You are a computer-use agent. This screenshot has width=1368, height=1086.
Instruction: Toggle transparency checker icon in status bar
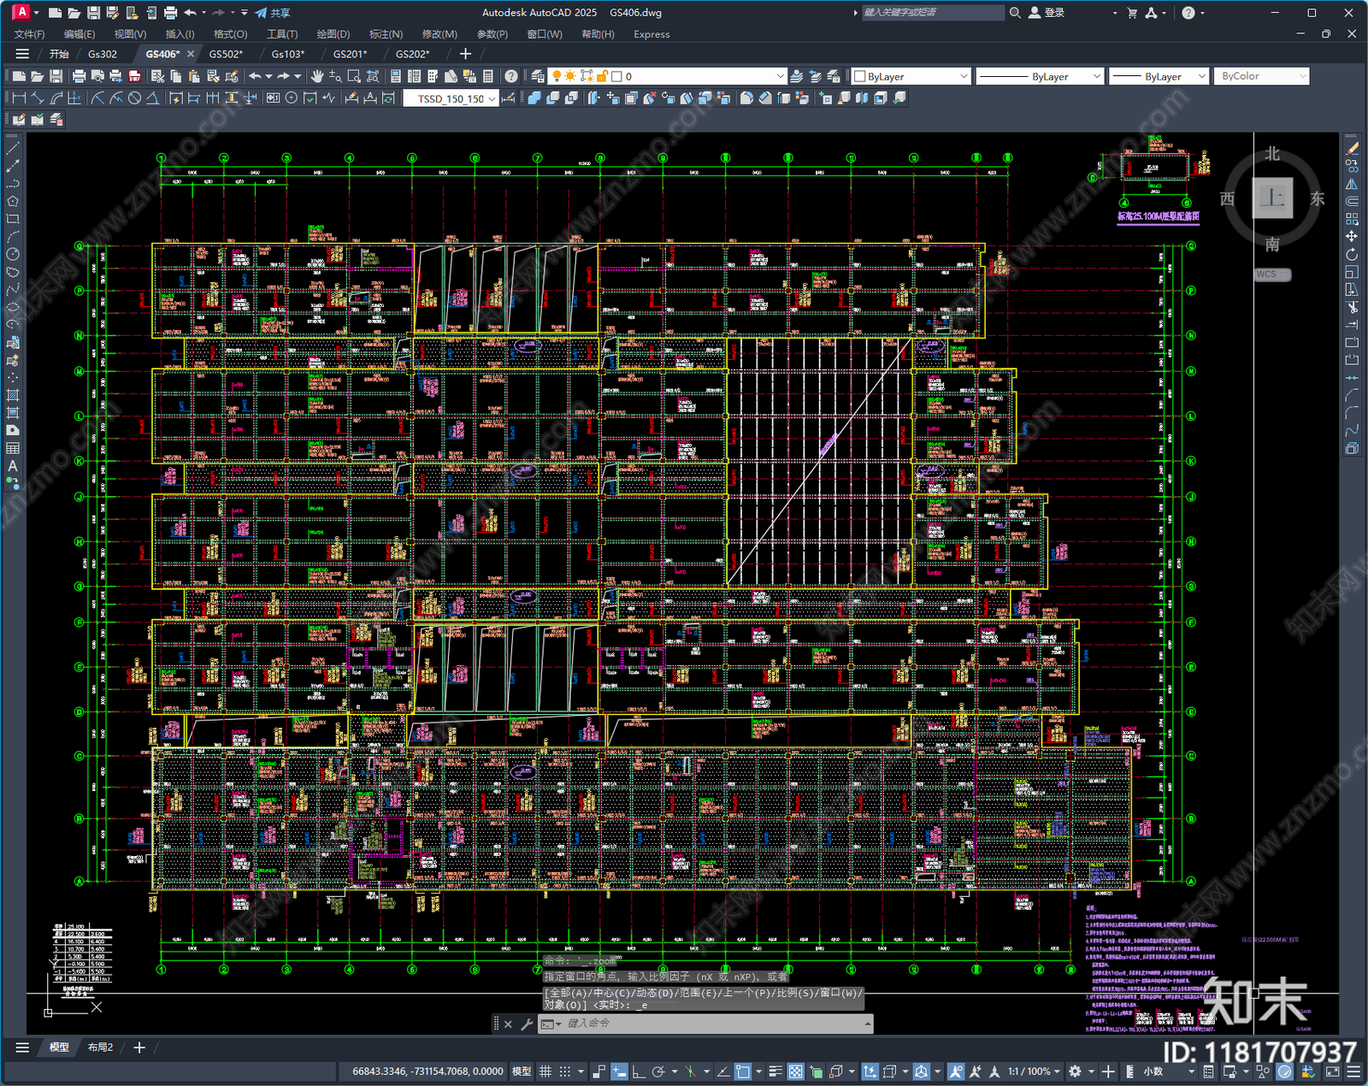click(x=795, y=1071)
